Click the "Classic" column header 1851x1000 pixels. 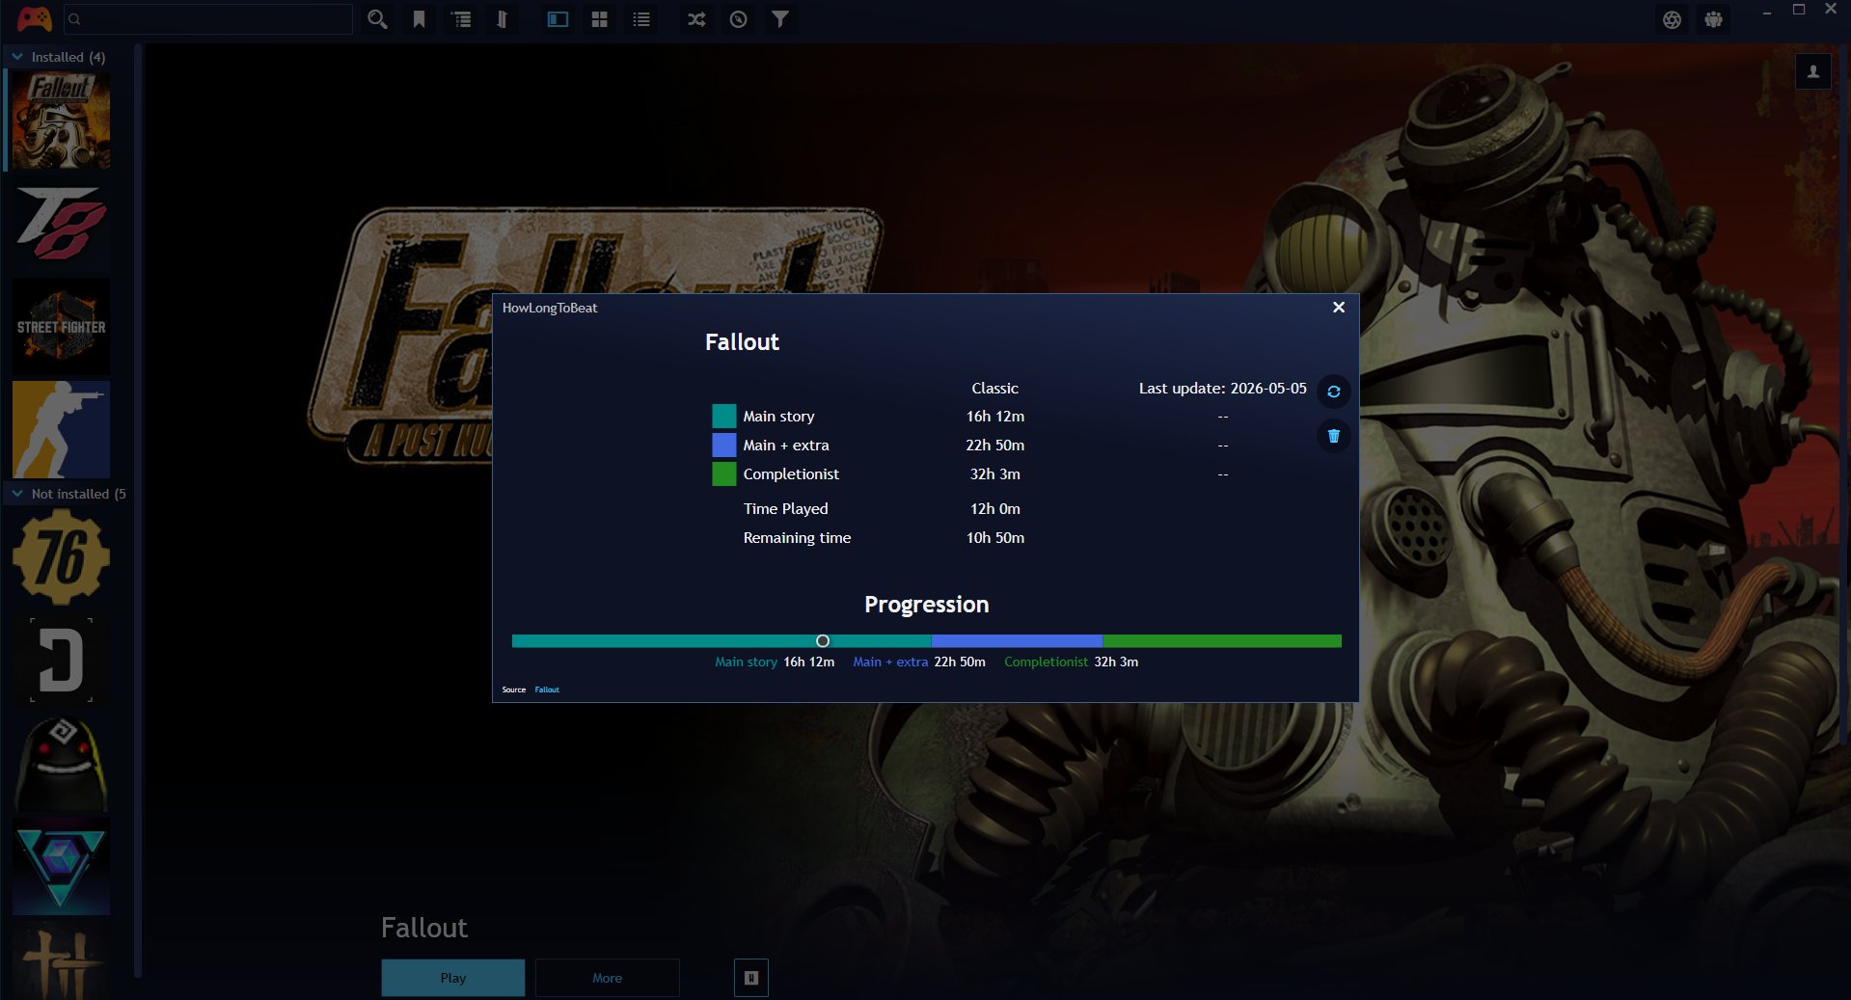[995, 389]
